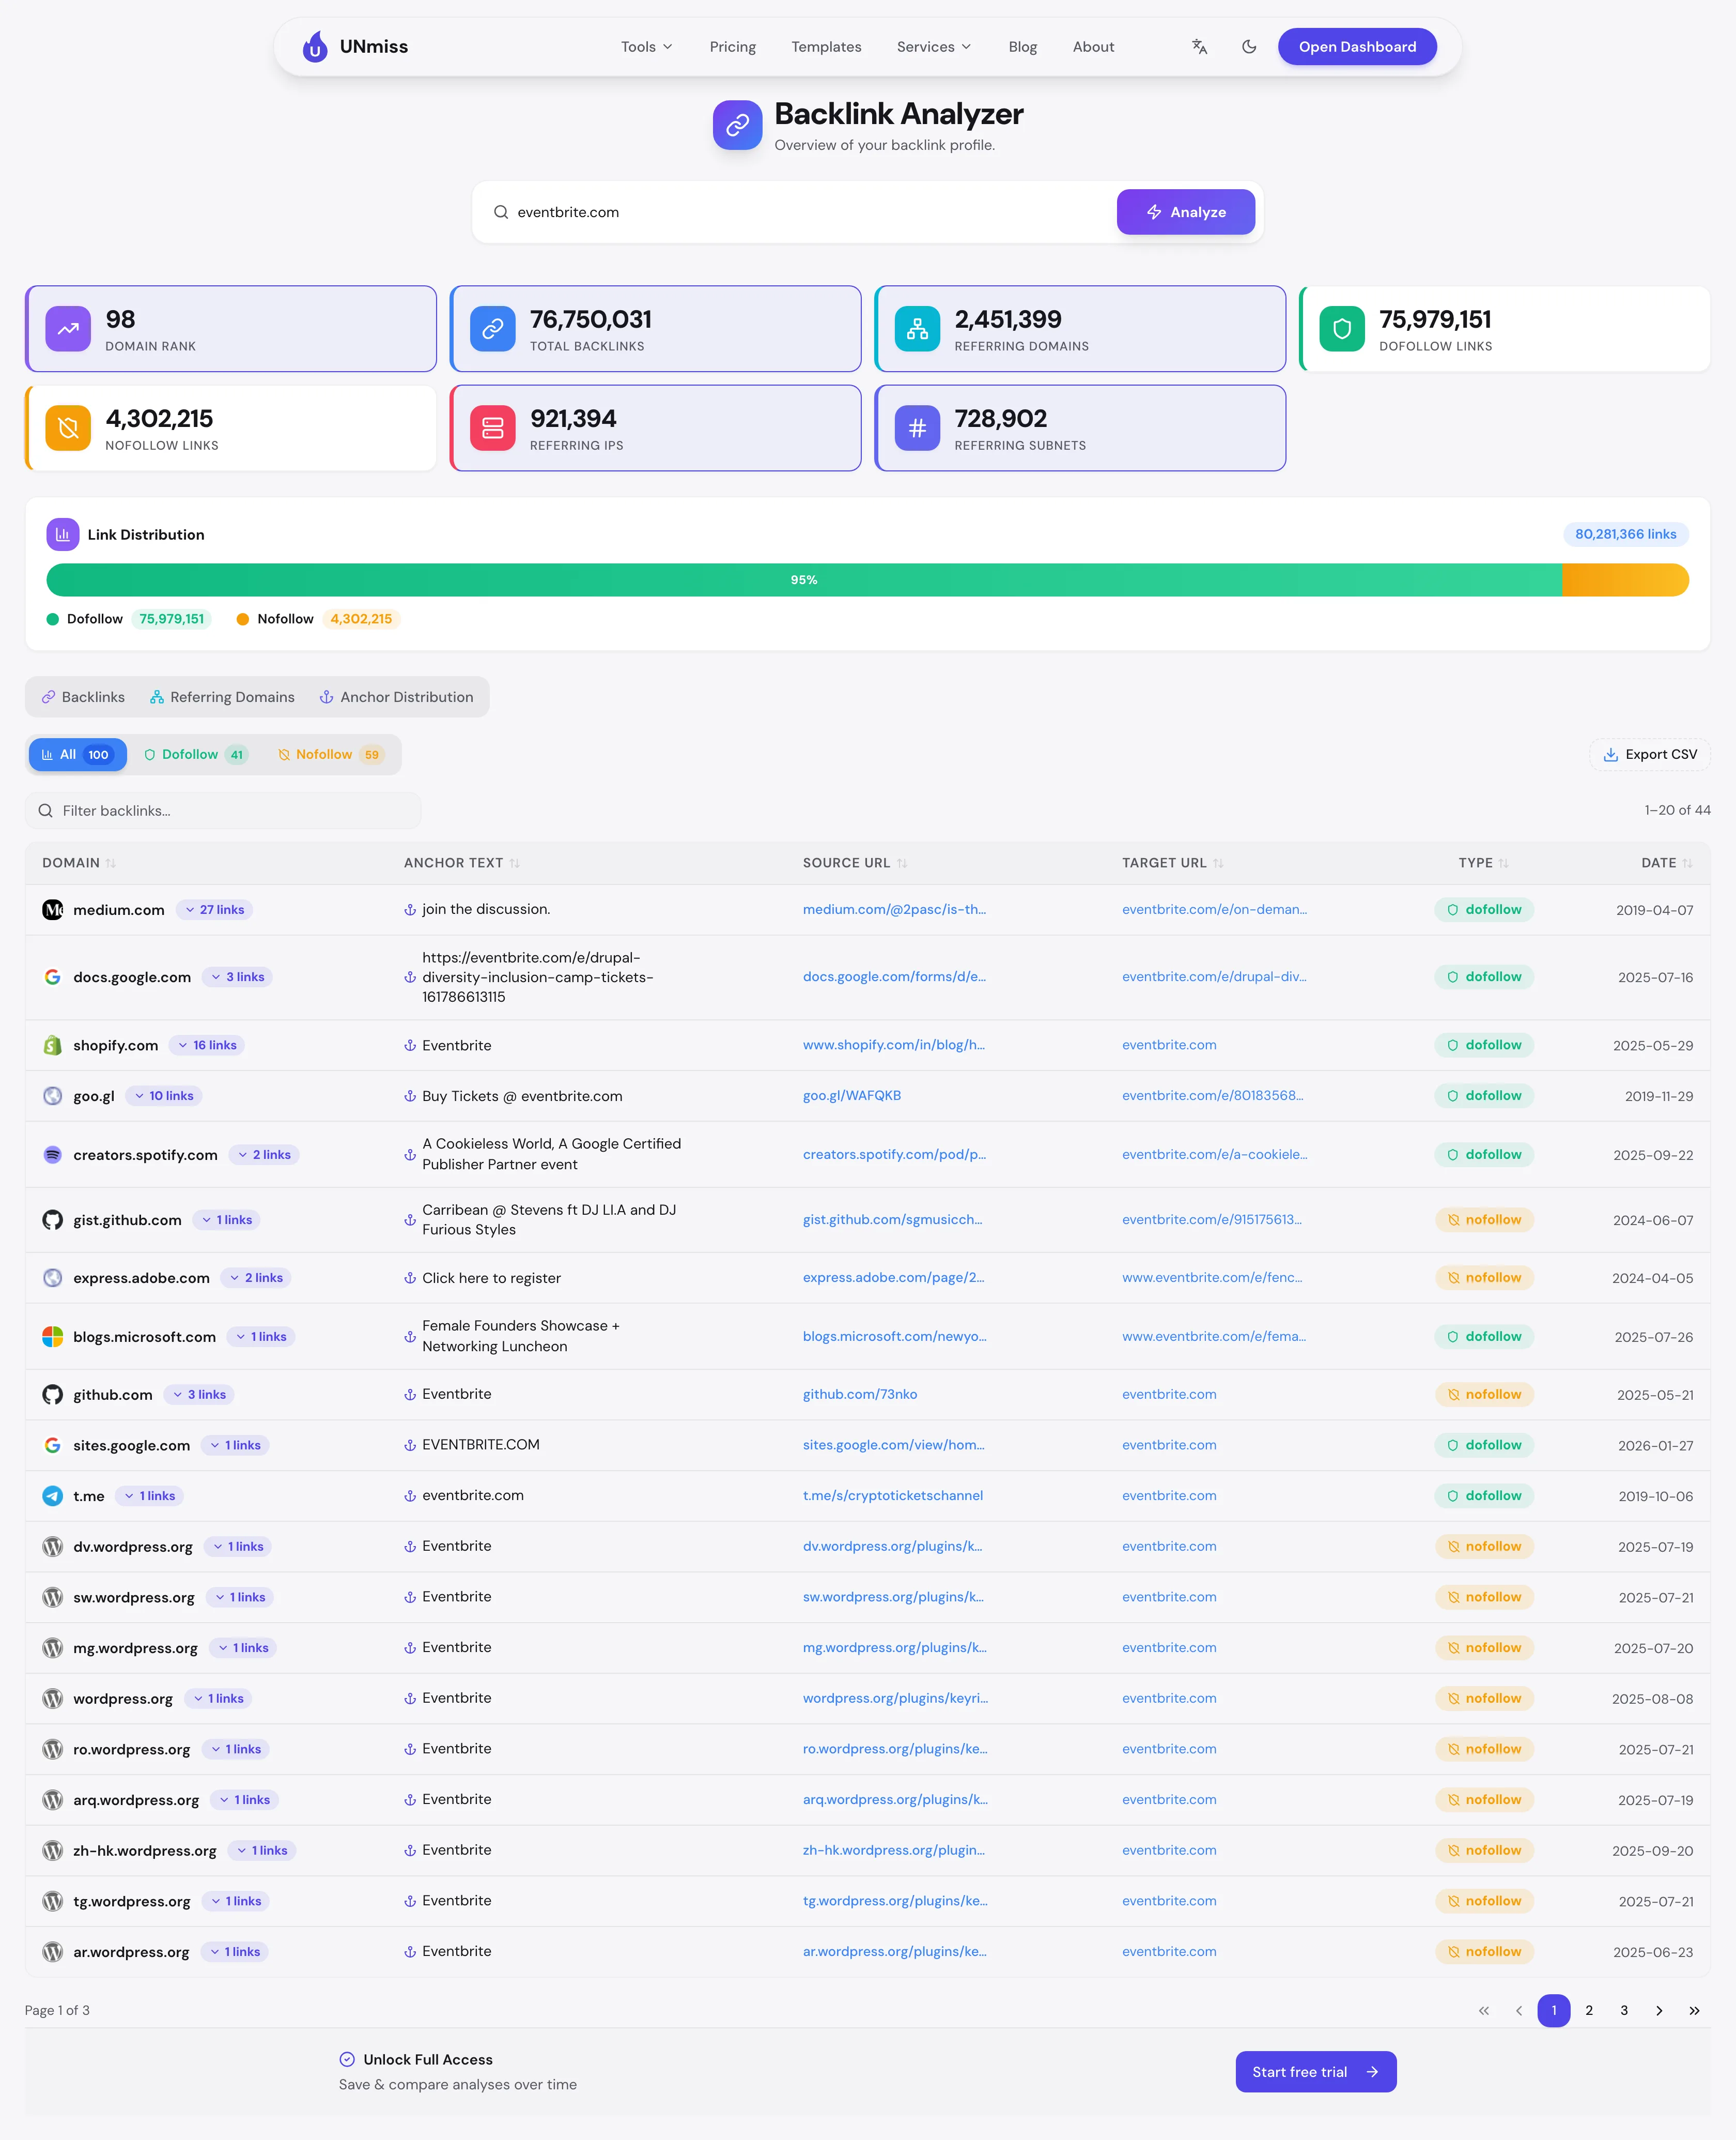
Task: Click the Referring Domains network icon
Action: pyautogui.click(x=917, y=329)
